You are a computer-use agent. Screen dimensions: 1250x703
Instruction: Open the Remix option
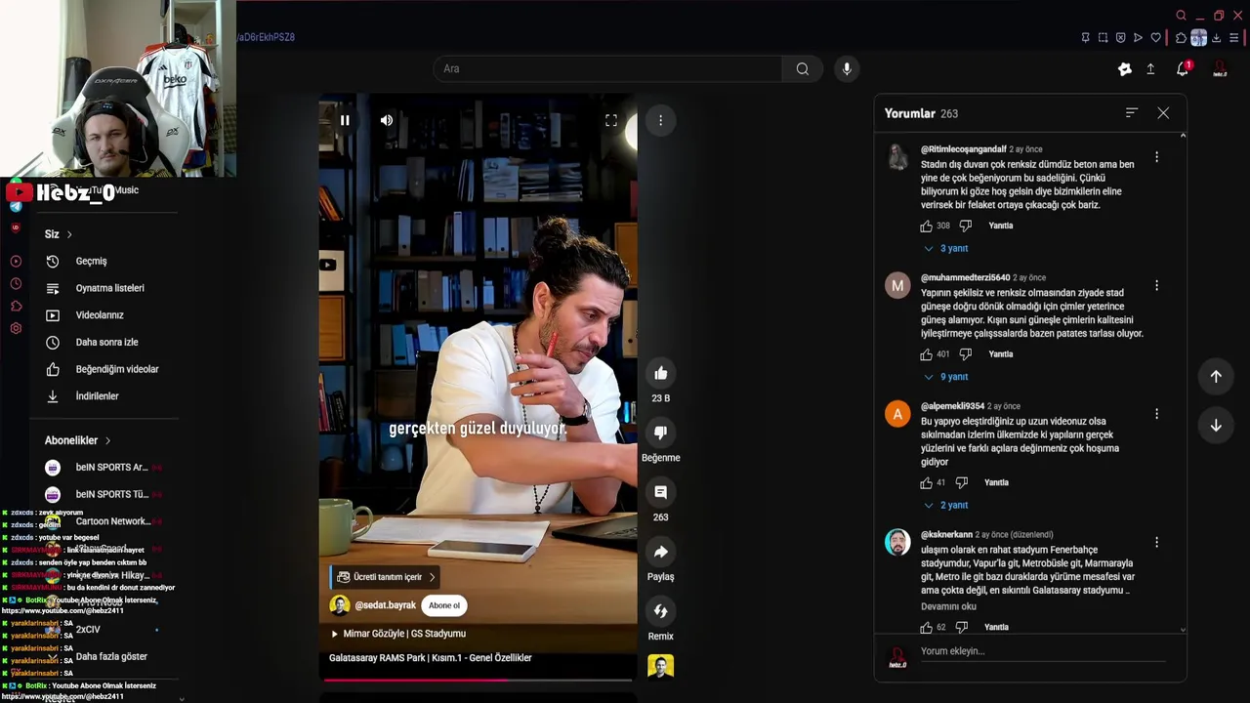(x=661, y=611)
